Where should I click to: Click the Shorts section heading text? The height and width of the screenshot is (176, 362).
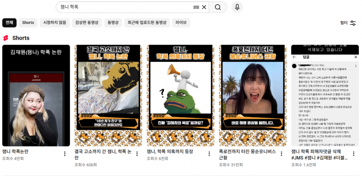[x=21, y=38]
